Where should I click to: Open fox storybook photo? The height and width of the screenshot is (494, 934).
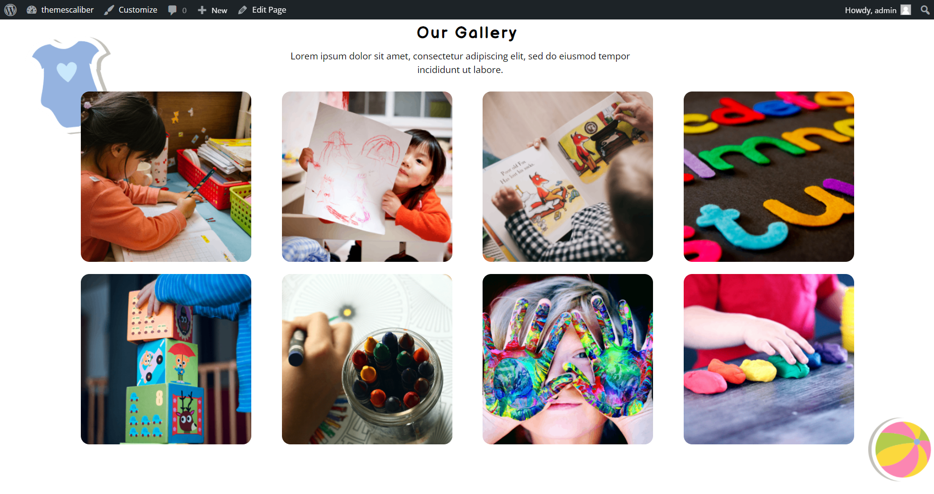pos(568,177)
